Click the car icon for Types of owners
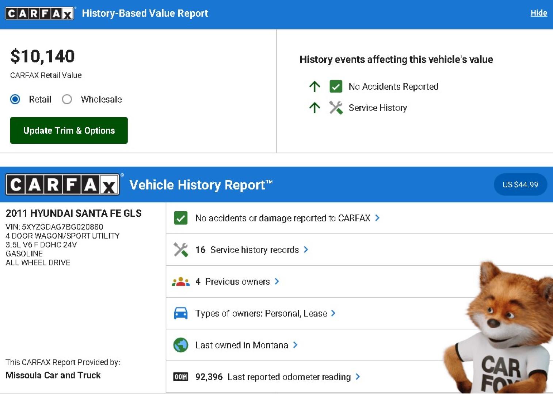Screen dimensions: 553x394 click(181, 313)
